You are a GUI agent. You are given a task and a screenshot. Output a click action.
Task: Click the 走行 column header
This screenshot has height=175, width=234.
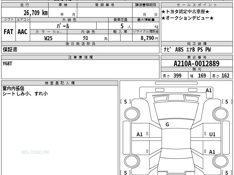[25, 5]
